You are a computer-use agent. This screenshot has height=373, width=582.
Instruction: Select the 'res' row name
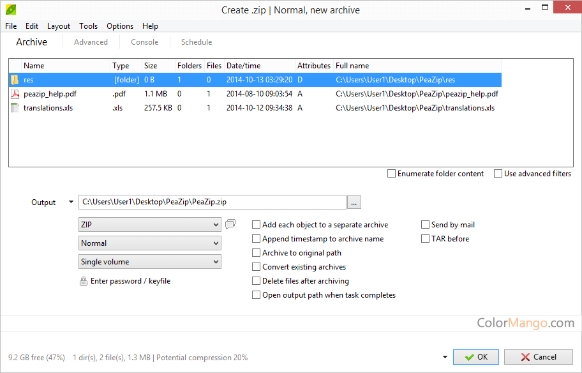pyautogui.click(x=29, y=80)
